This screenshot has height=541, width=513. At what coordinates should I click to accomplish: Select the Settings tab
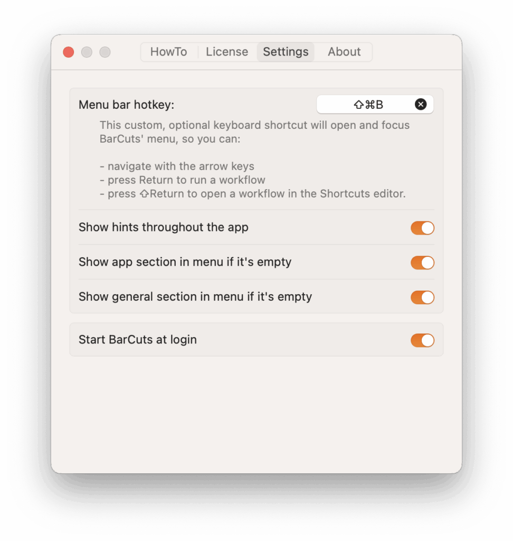pos(286,52)
